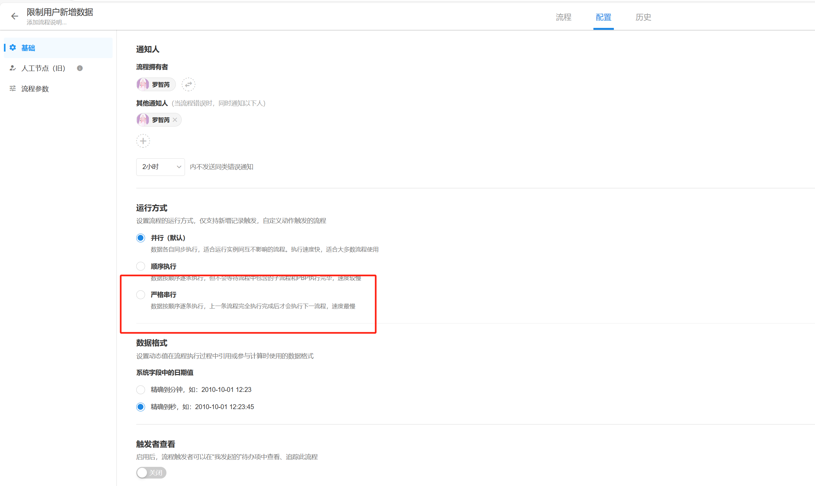Click the 流程参数 sliders icon
This screenshot has height=486, width=815.
13,89
